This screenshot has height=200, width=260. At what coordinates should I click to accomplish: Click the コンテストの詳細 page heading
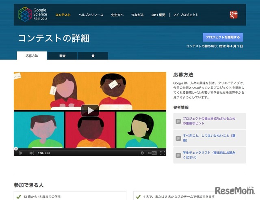click(54, 38)
